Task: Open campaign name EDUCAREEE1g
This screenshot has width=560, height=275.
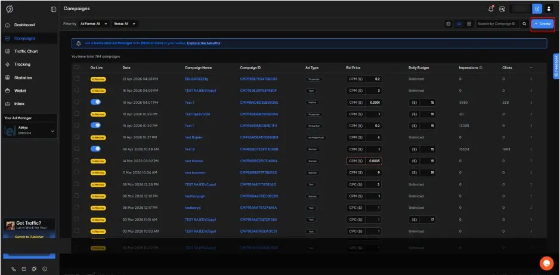Action: click(x=196, y=79)
